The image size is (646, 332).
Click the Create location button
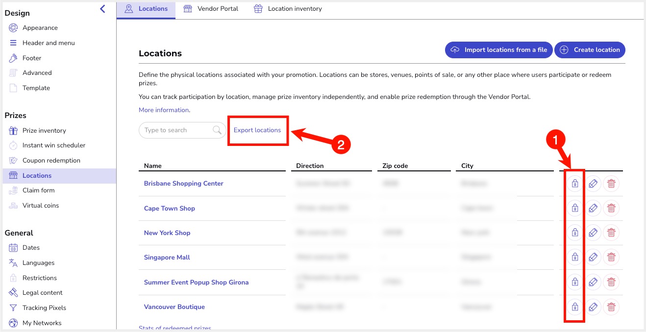pyautogui.click(x=590, y=50)
